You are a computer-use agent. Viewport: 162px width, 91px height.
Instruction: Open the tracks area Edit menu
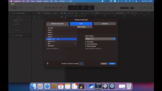click(39, 13)
